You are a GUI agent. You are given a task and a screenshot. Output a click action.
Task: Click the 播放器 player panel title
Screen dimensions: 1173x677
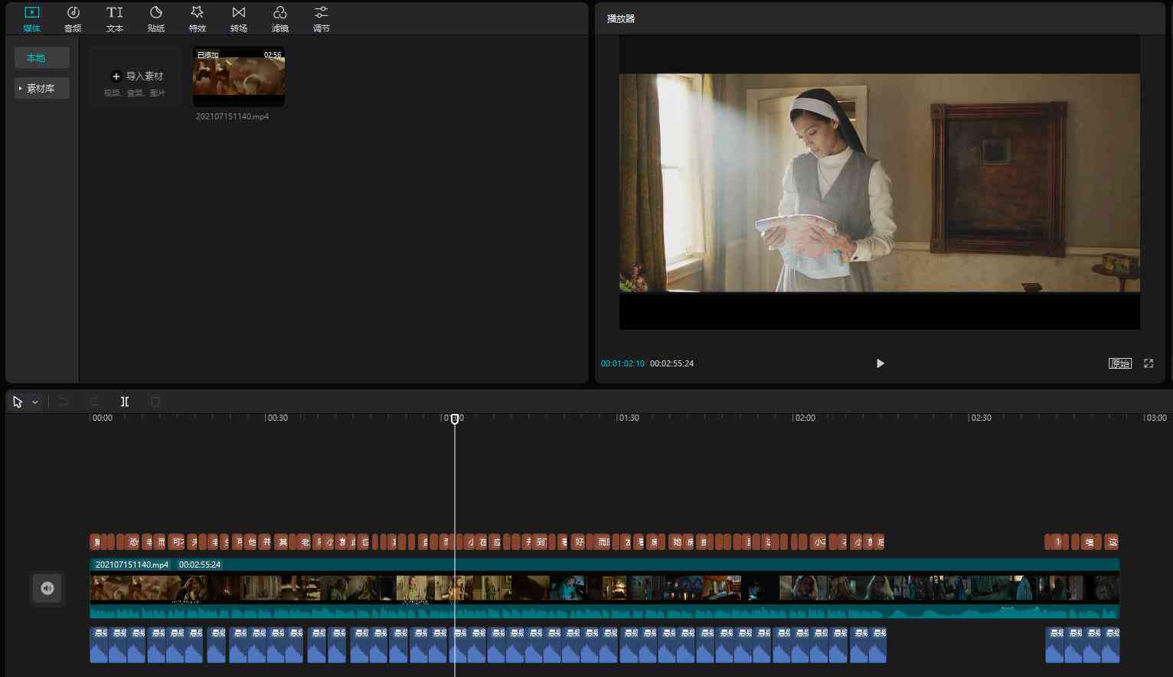(621, 18)
